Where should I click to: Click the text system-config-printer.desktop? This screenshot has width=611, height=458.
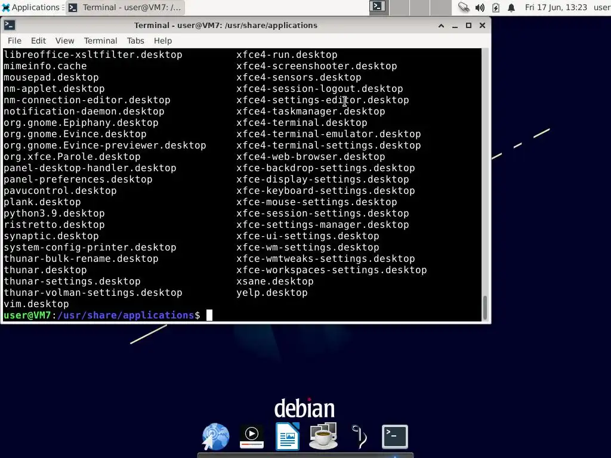pos(90,247)
